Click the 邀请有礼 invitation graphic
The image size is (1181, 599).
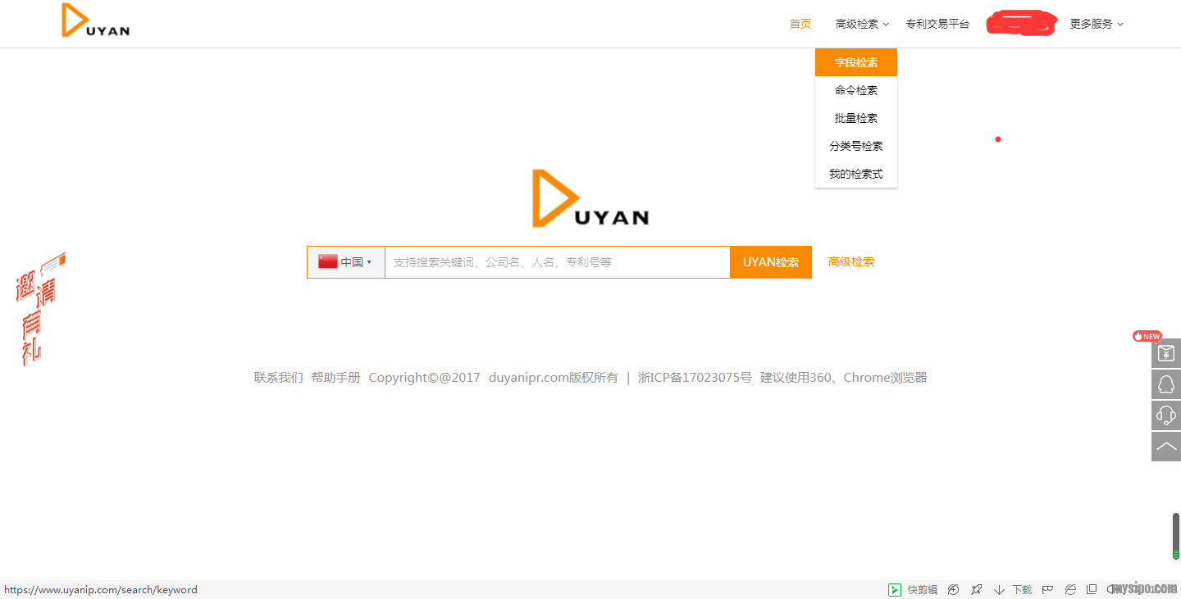39,309
